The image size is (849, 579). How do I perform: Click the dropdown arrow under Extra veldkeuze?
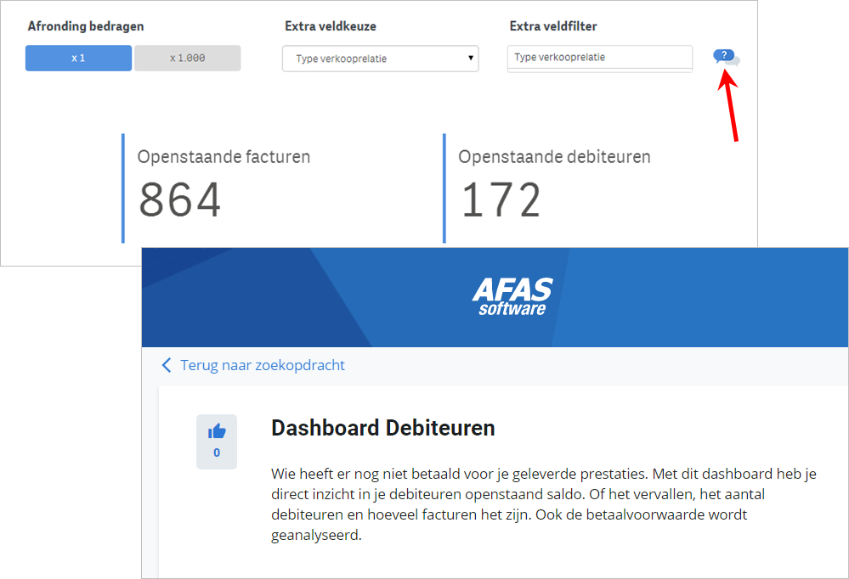click(471, 58)
